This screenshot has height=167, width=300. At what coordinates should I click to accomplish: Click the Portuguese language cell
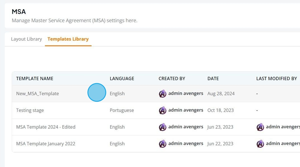pyautogui.click(x=122, y=110)
